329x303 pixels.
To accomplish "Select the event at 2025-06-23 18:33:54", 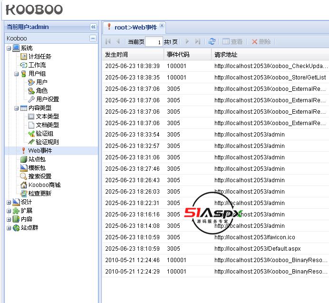I will point(215,135).
